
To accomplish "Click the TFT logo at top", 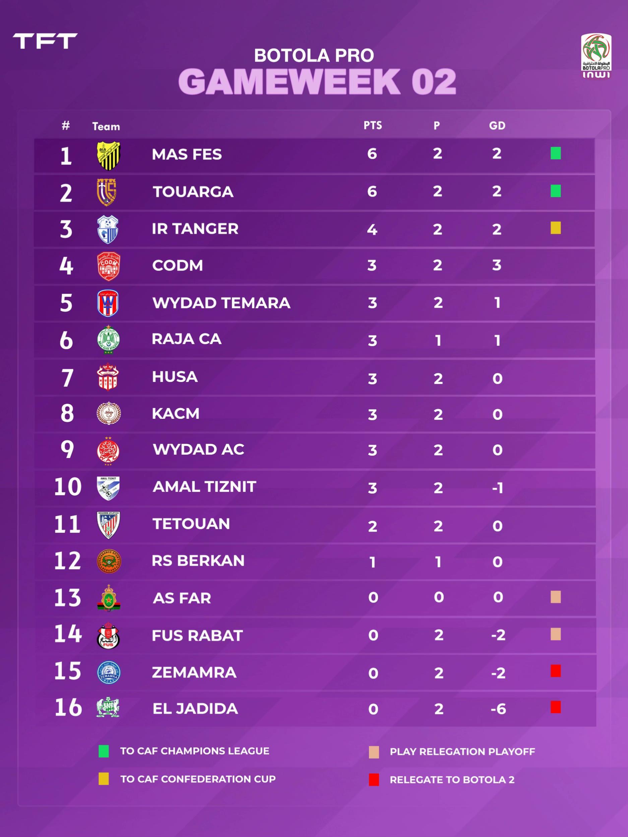I will [45, 41].
